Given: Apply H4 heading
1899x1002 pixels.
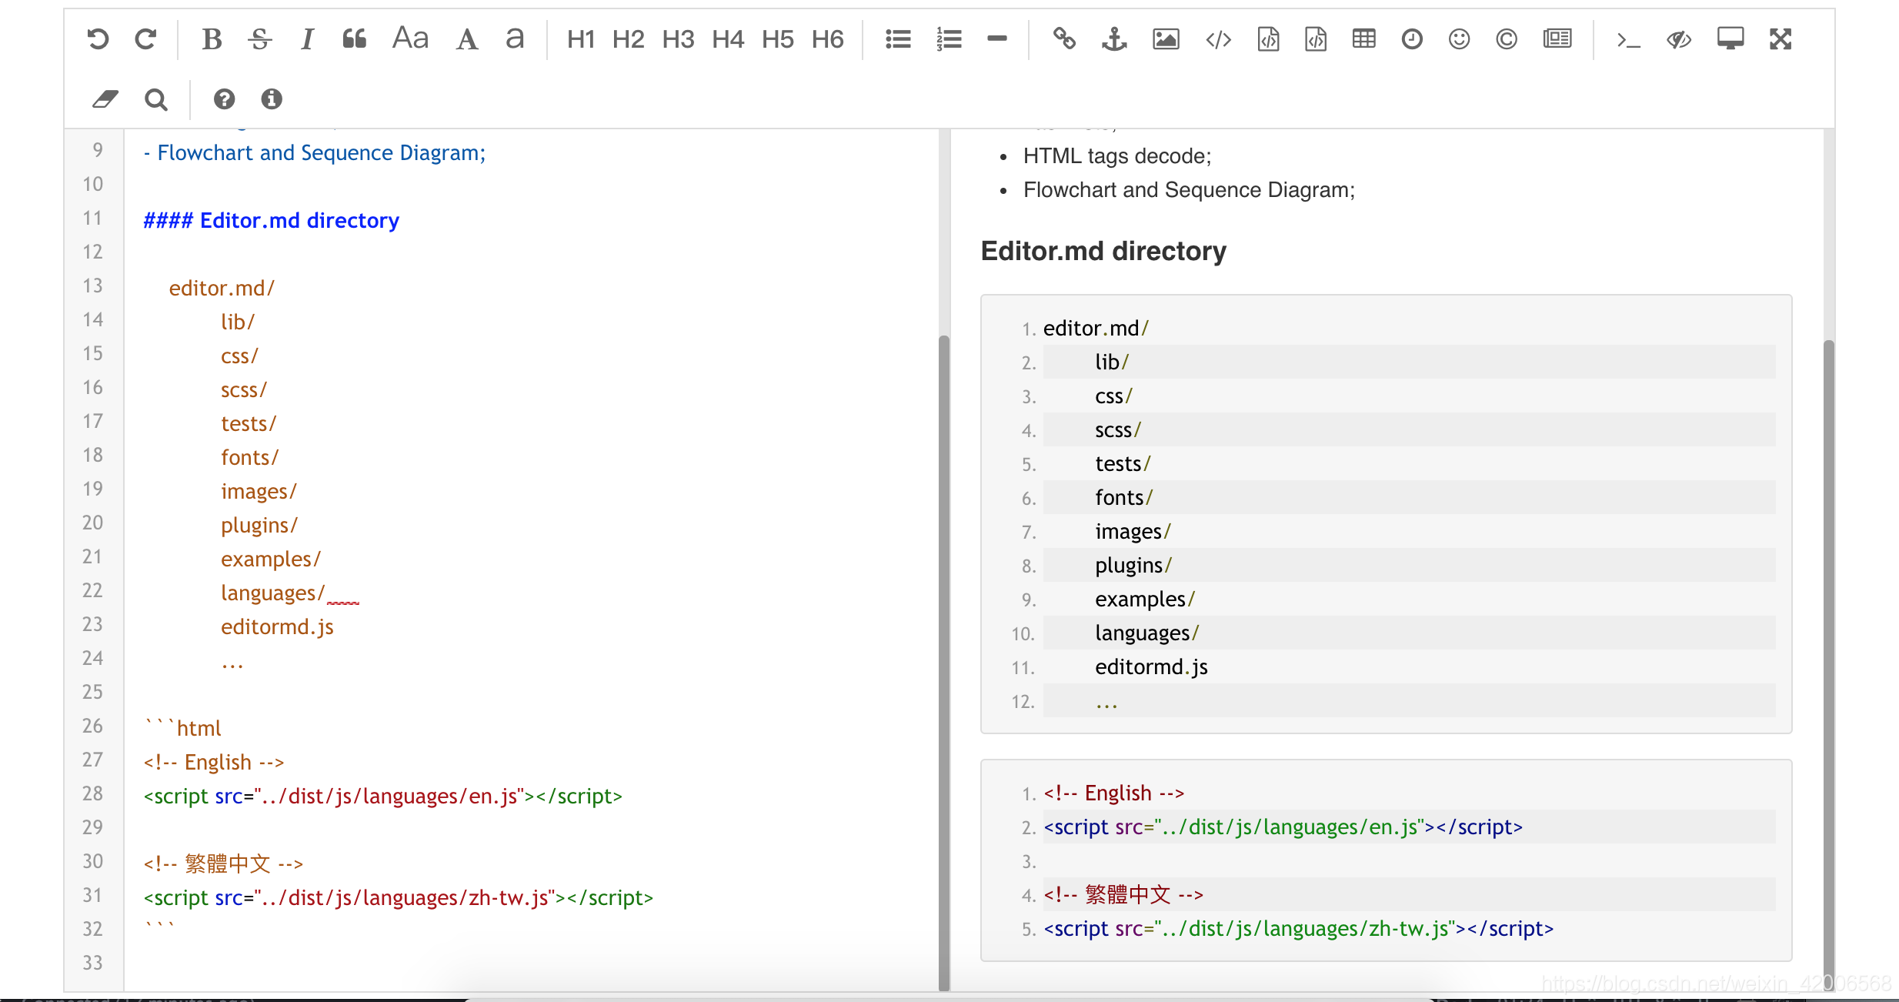Looking at the screenshot, I should coord(728,39).
